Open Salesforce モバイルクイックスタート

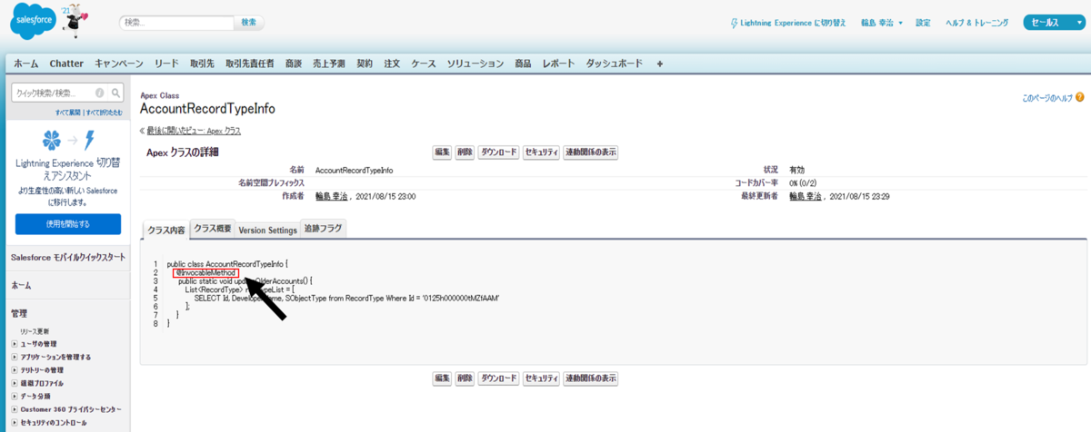[x=68, y=258]
